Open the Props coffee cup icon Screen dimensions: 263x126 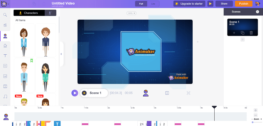coord(5,45)
